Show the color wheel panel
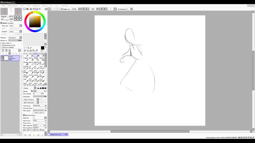Screen dimensions: 255x143 25,9
